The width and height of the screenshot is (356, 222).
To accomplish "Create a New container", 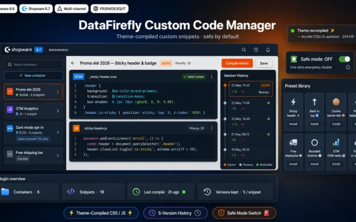I will [33, 75].
